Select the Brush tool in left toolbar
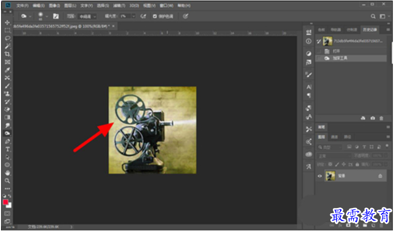This screenshot has width=395, height=232. [7, 86]
